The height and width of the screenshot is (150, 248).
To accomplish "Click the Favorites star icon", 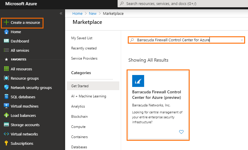I will click(6, 59).
